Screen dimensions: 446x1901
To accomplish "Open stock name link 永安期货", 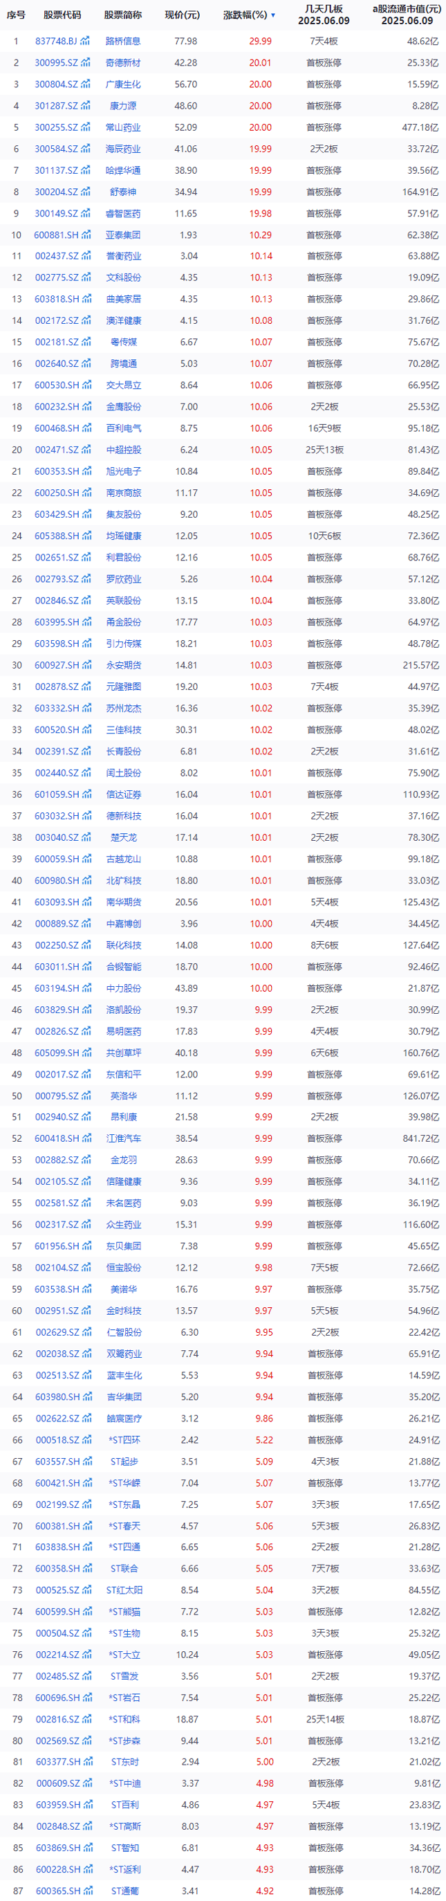I will click(122, 665).
